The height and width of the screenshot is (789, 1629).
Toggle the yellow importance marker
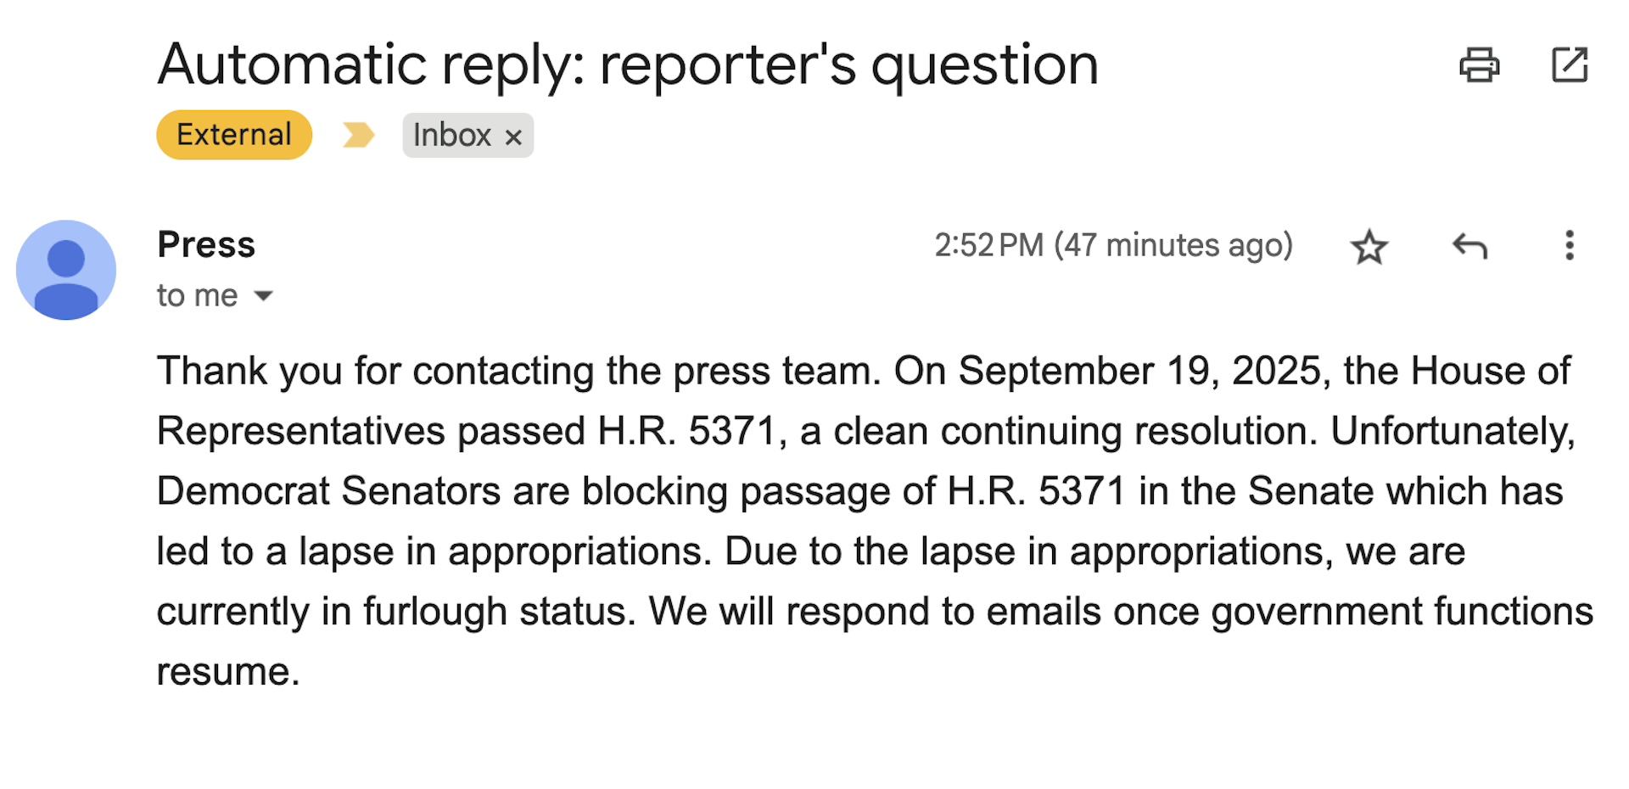[358, 135]
